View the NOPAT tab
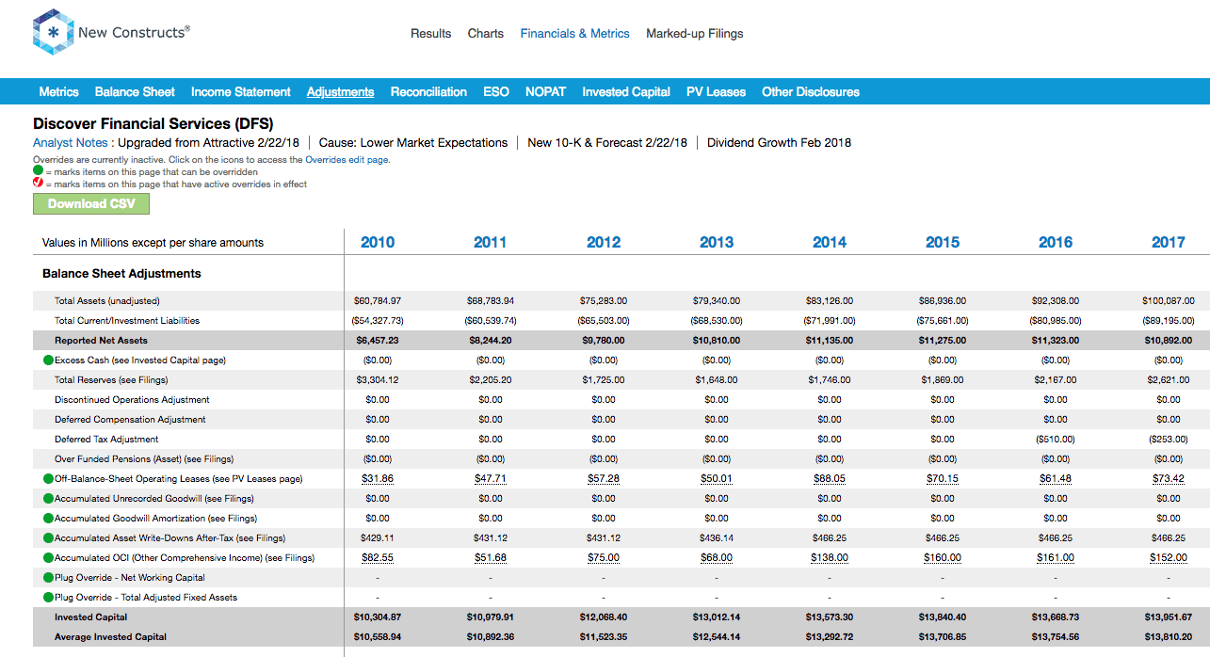The width and height of the screenshot is (1210, 657). point(546,91)
